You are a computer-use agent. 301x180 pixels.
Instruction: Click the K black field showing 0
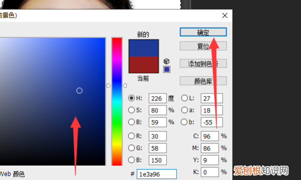[210, 172]
